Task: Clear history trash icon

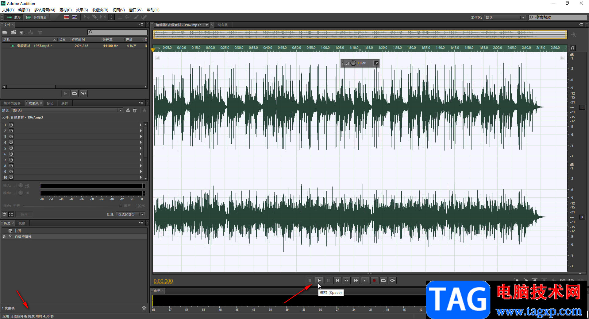Action: (144, 308)
